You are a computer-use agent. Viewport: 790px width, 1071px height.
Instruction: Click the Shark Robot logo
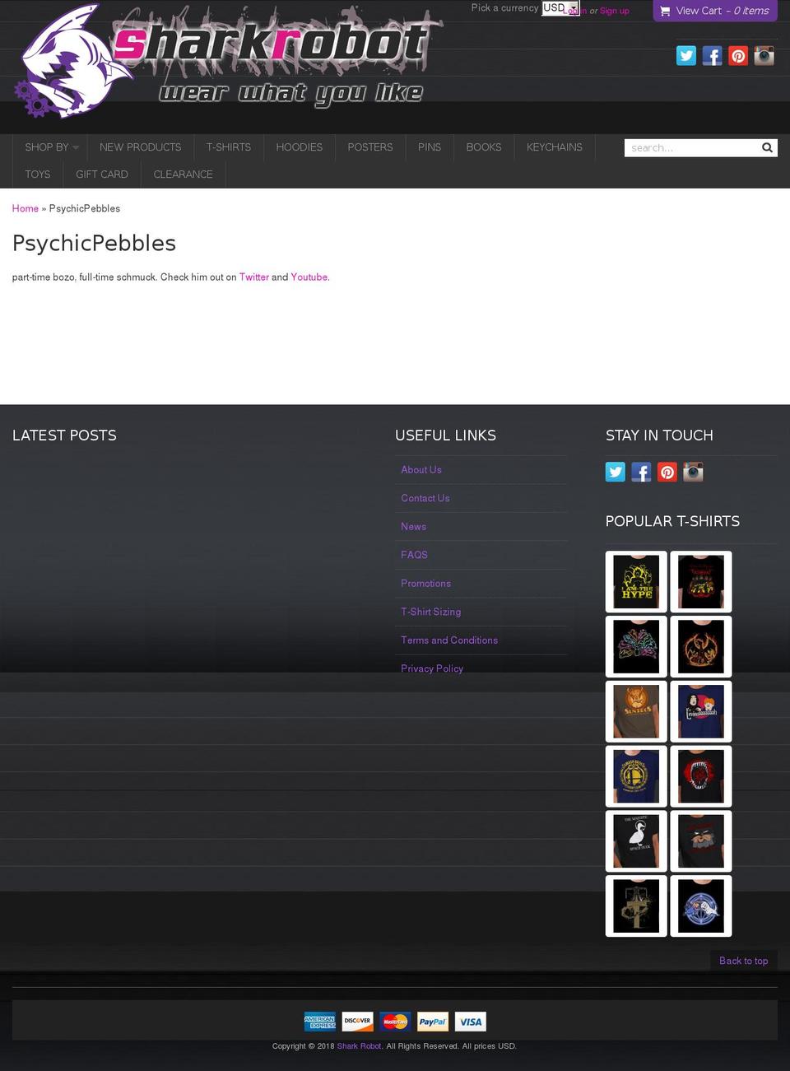point(229,60)
